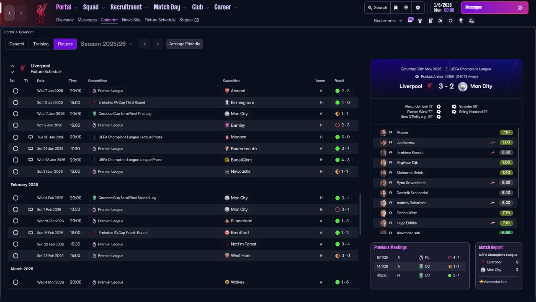Select the West Ham fixture on Sat 28 Feb
Image resolution: width=536 pixels, height=302 pixels.
(15, 256)
